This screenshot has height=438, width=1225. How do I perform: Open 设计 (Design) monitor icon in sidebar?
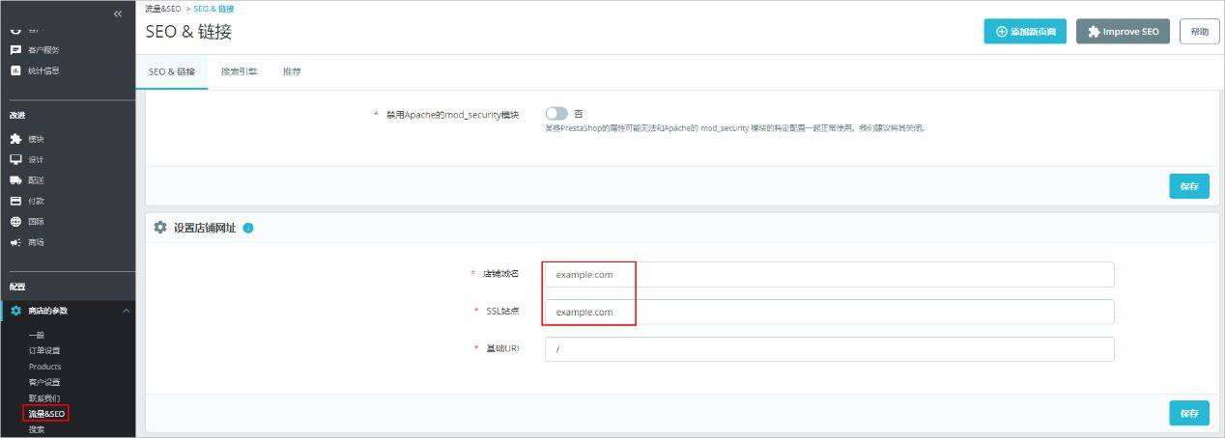tap(15, 159)
